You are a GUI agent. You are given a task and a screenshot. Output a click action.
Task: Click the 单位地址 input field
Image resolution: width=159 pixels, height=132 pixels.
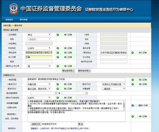click(114, 53)
